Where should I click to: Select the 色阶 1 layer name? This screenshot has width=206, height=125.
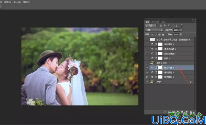click(167, 58)
